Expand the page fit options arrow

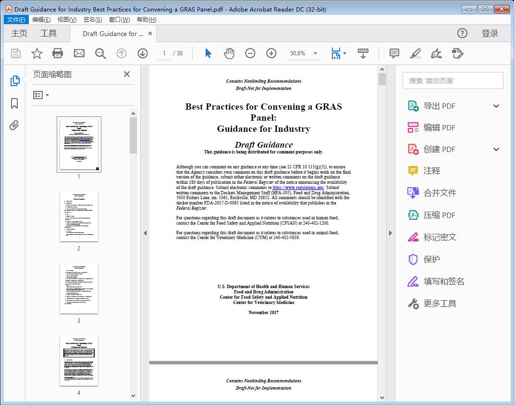[x=344, y=53]
